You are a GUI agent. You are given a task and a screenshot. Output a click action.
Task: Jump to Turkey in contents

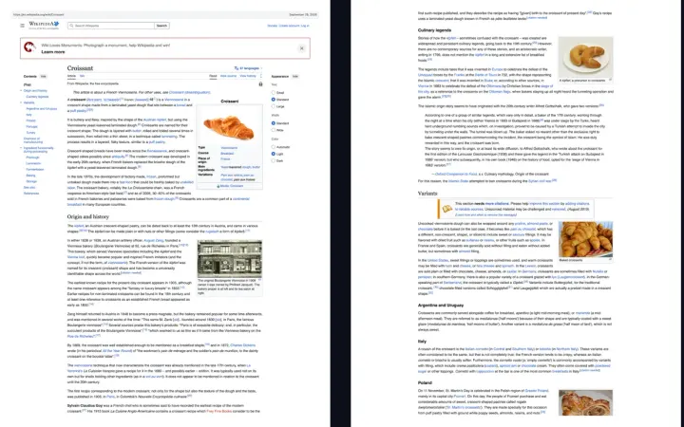(x=30, y=133)
